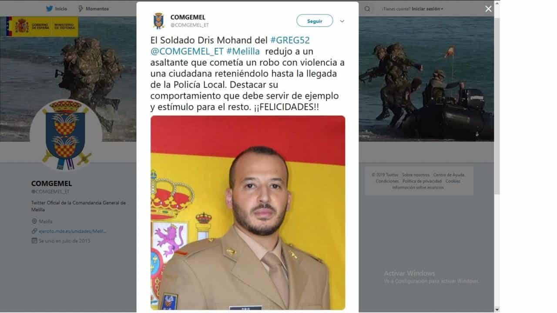Screen dimensions: 557x313
Task: Click the soldier photo in tweet
Action: click(248, 213)
